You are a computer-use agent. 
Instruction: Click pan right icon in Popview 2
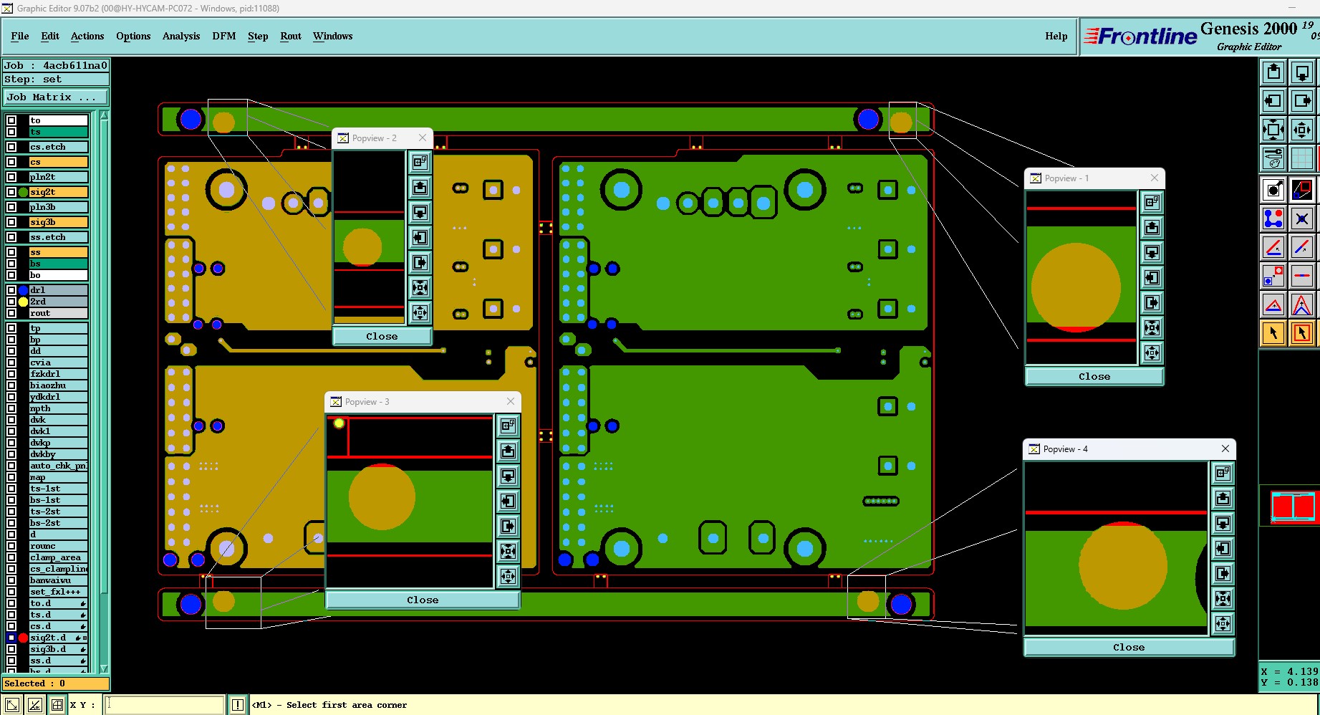(420, 262)
